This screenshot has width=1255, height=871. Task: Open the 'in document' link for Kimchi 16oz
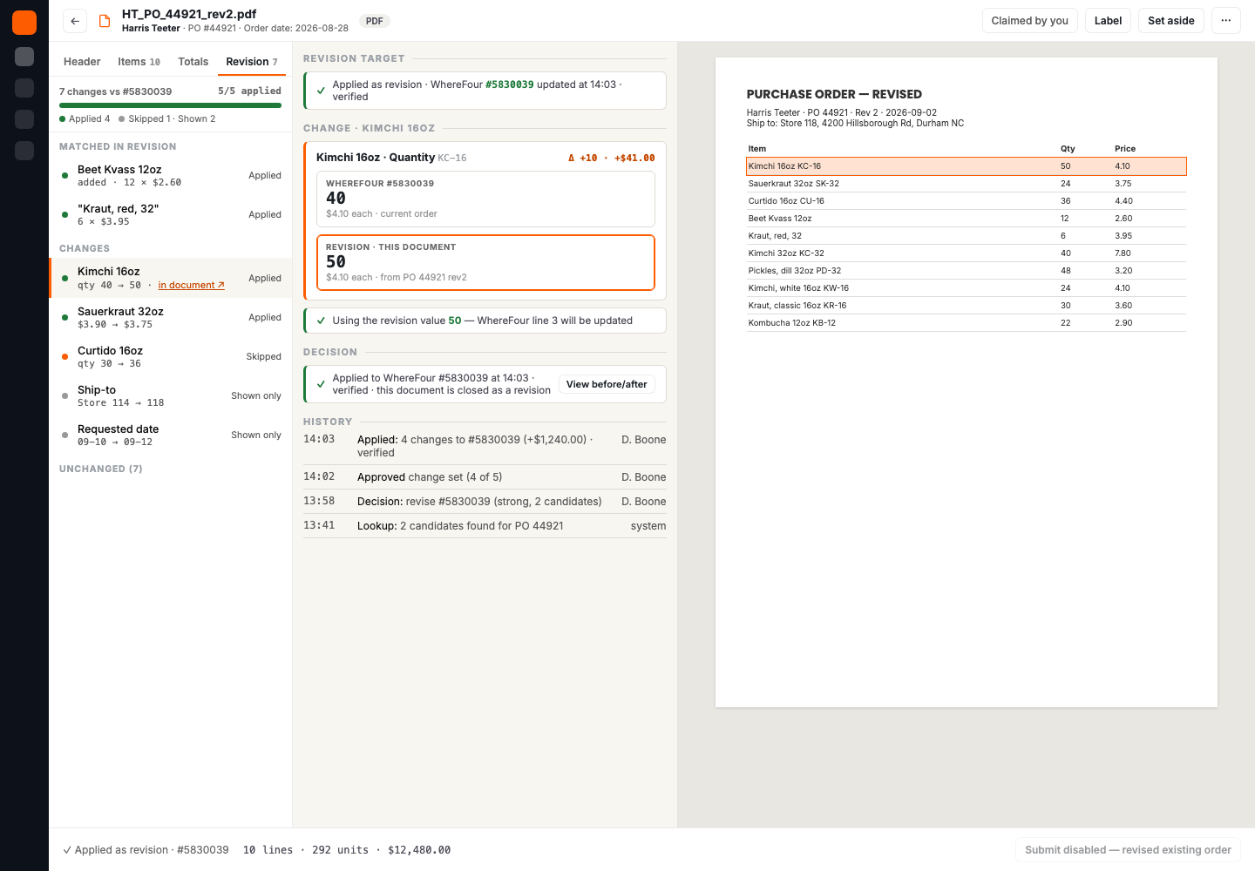click(x=191, y=286)
